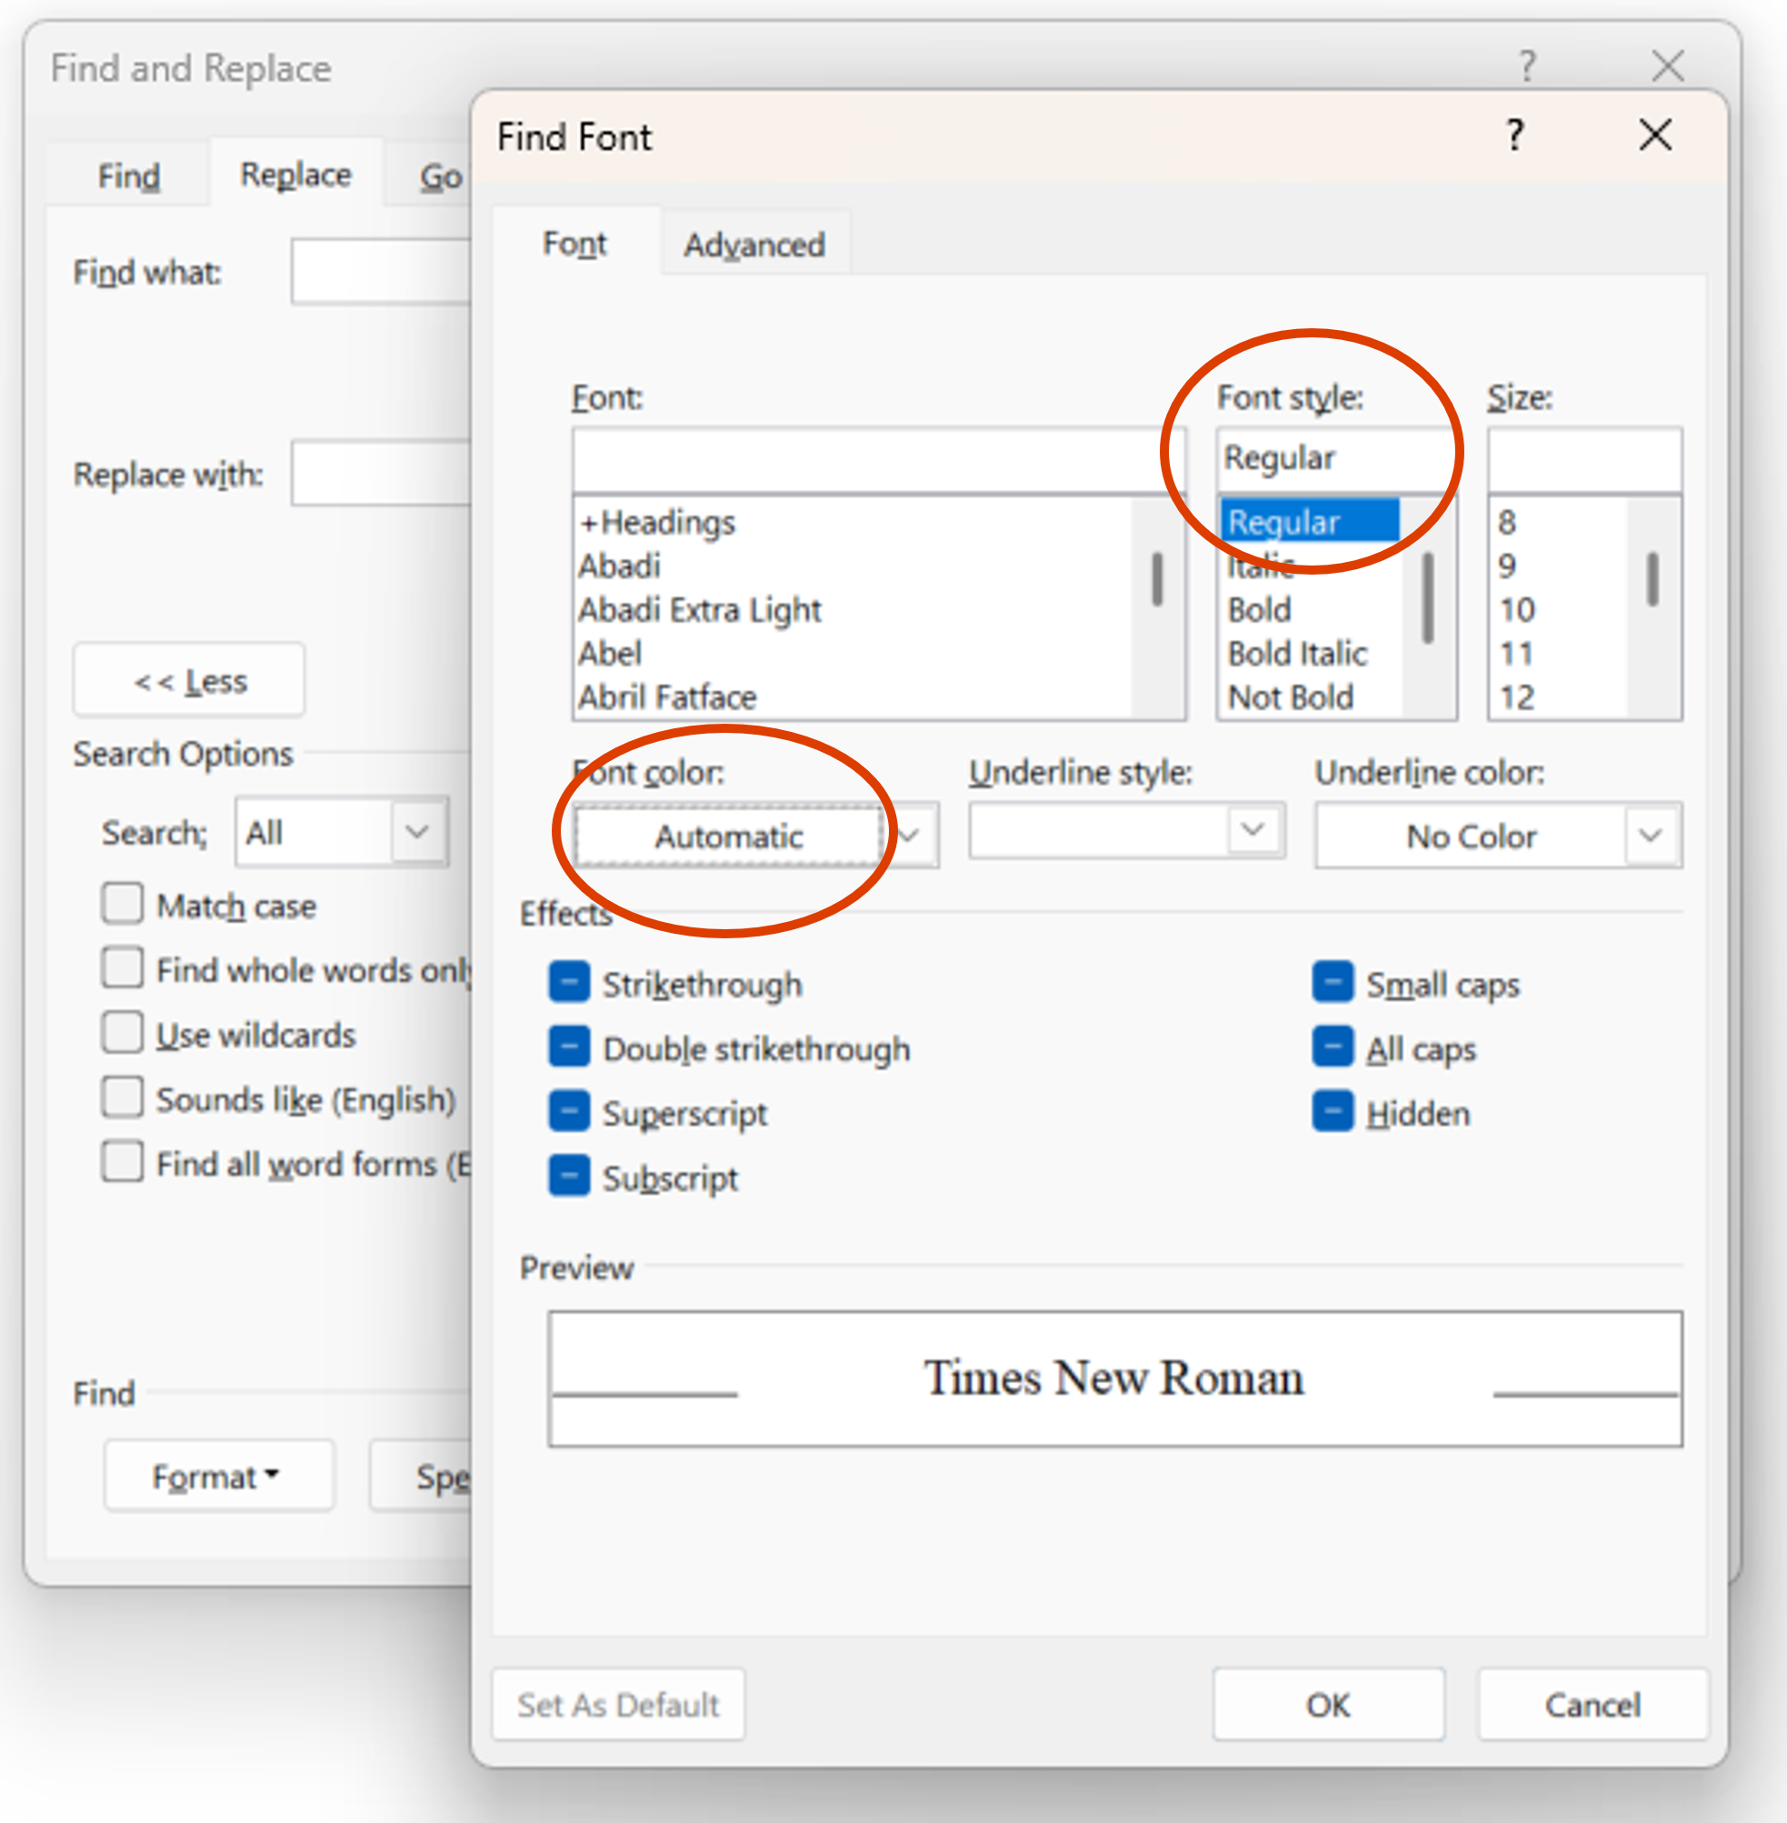
Task: Enable the Match case option
Action: click(x=123, y=905)
